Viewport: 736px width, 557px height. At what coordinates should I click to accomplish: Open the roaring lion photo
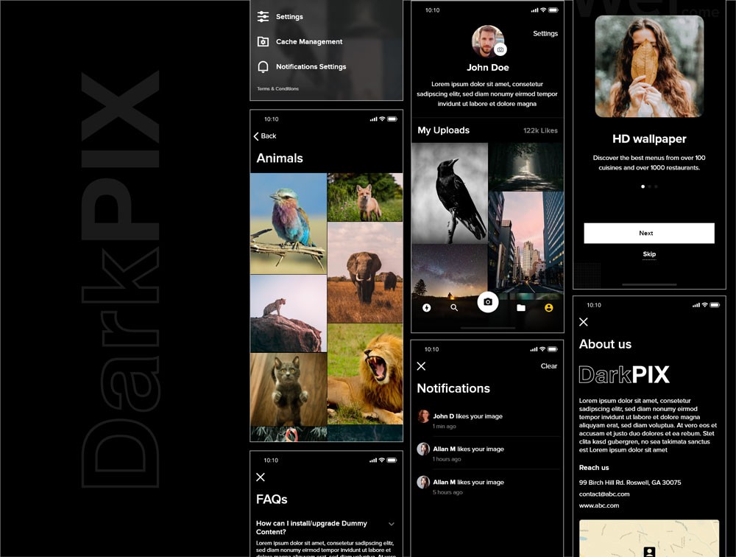[x=365, y=376]
